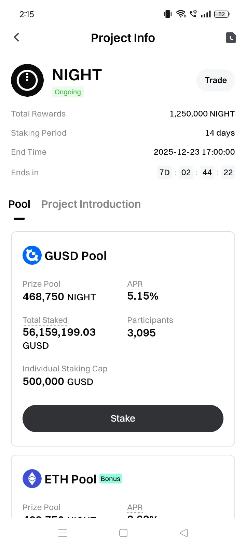246x548 pixels.
Task: Tap the GUSD Pool coin icon
Action: pyautogui.click(x=32, y=256)
